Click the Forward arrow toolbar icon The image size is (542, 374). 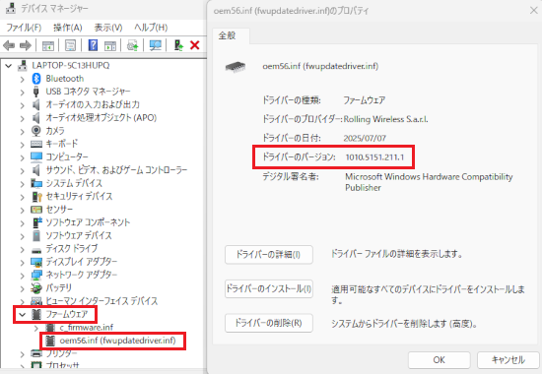point(26,45)
